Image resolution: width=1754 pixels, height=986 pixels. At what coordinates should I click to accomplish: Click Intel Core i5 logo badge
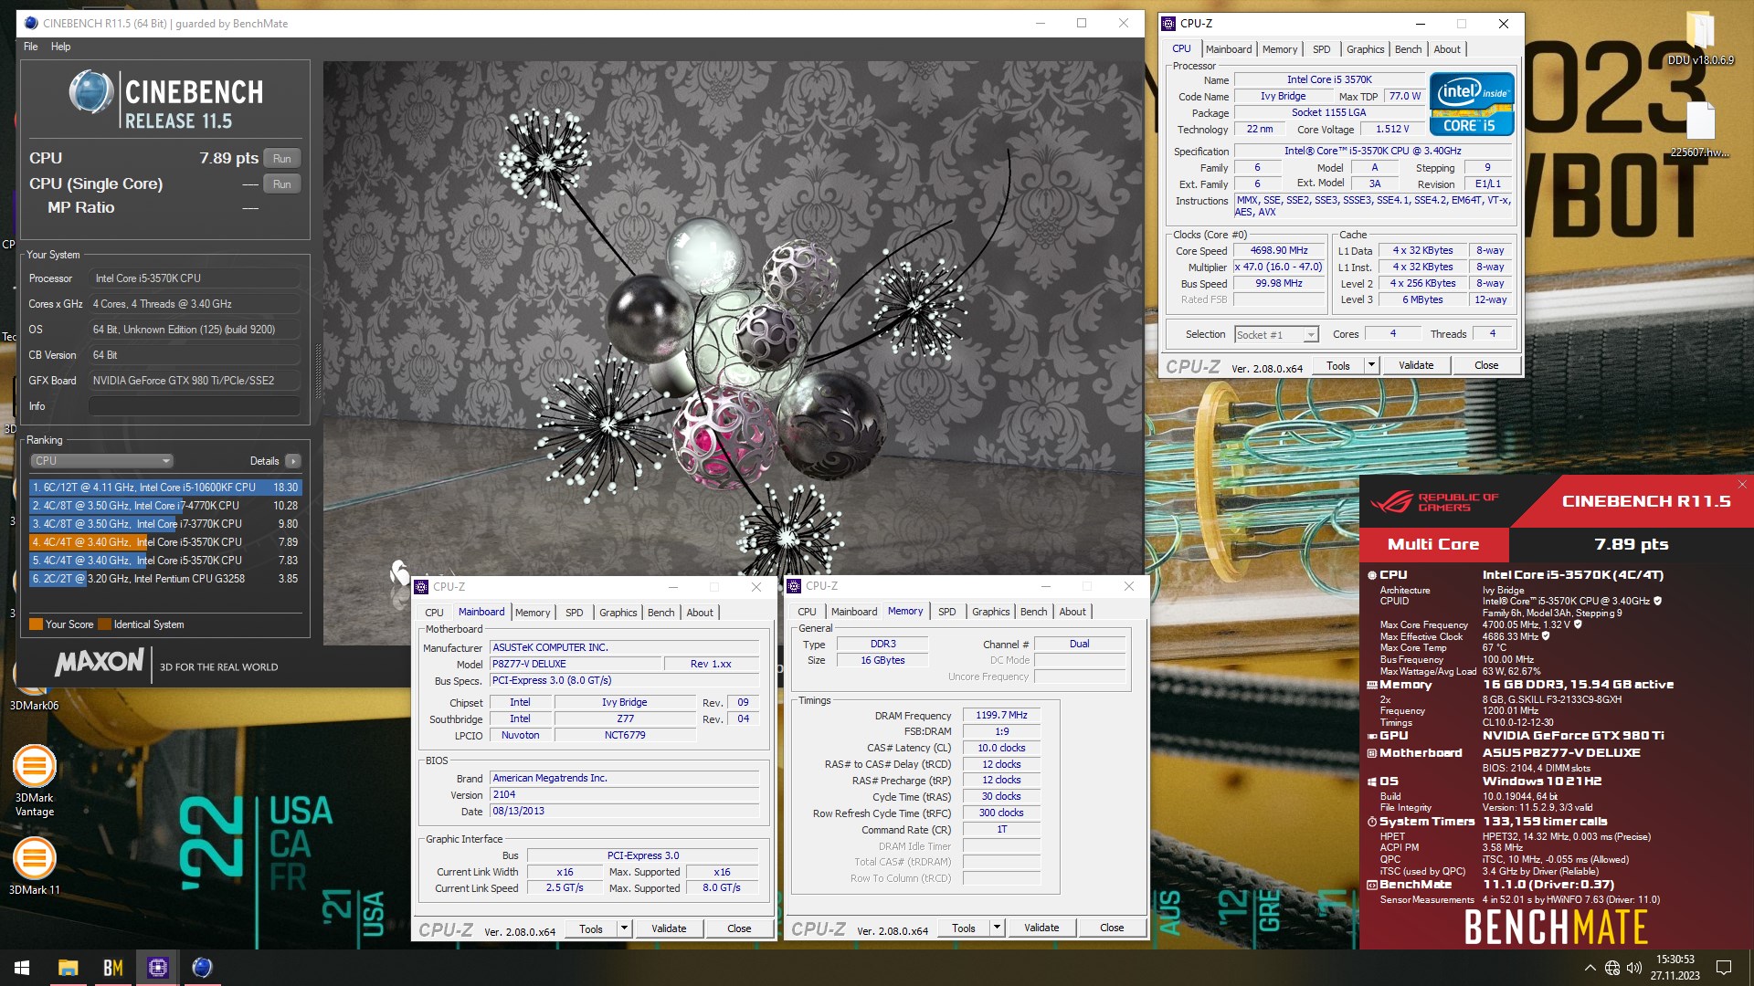click(x=1472, y=104)
